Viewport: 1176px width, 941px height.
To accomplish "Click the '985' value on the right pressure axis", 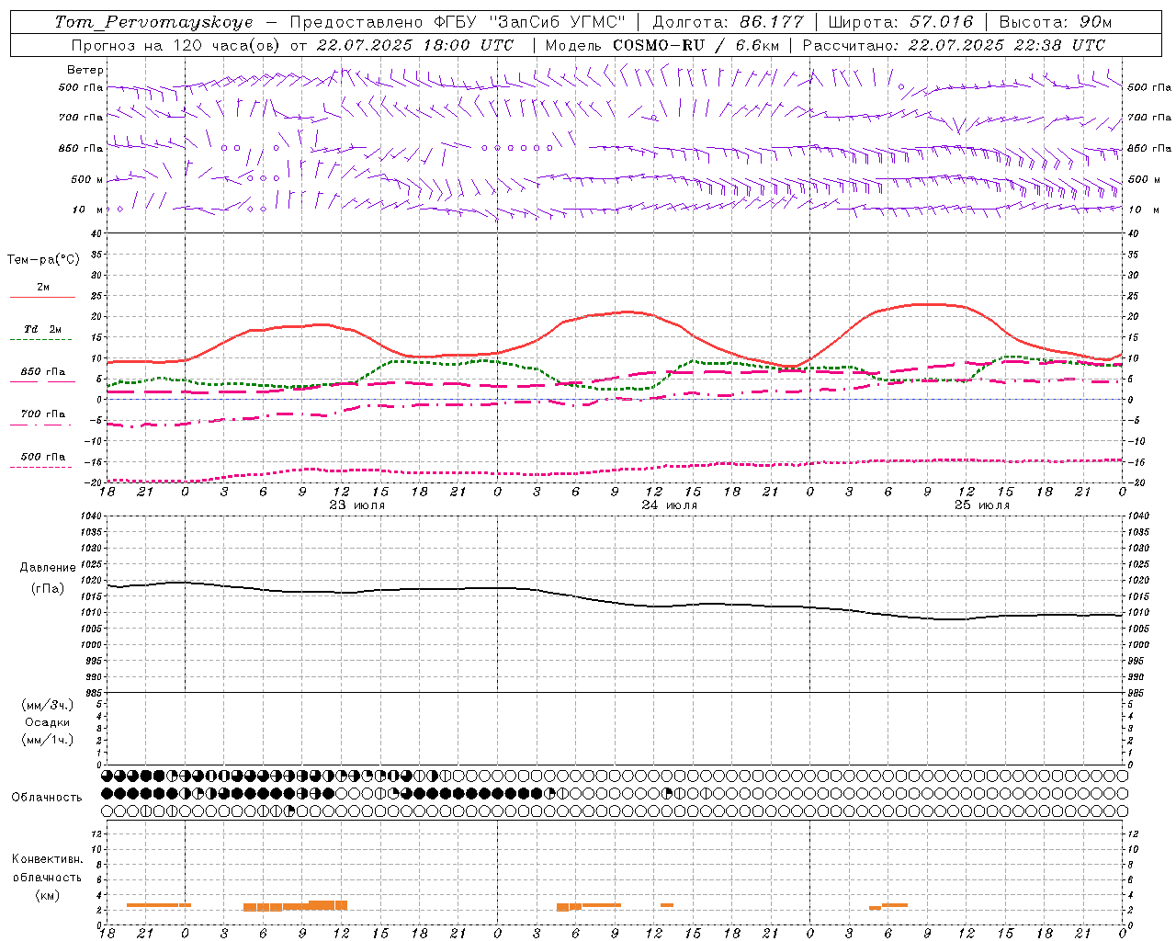I will click(x=1136, y=693).
